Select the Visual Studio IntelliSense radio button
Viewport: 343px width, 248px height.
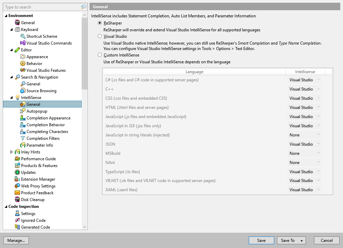click(100, 36)
